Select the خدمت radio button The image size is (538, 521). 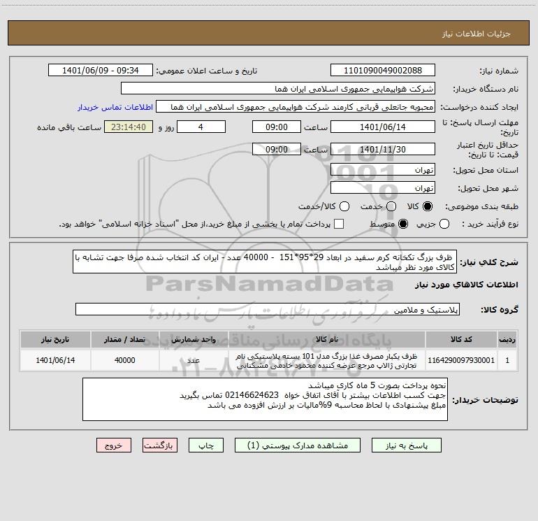[x=391, y=206]
